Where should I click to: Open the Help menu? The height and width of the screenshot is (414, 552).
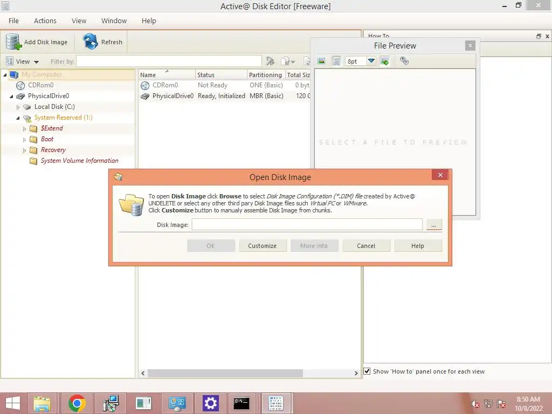tap(149, 21)
